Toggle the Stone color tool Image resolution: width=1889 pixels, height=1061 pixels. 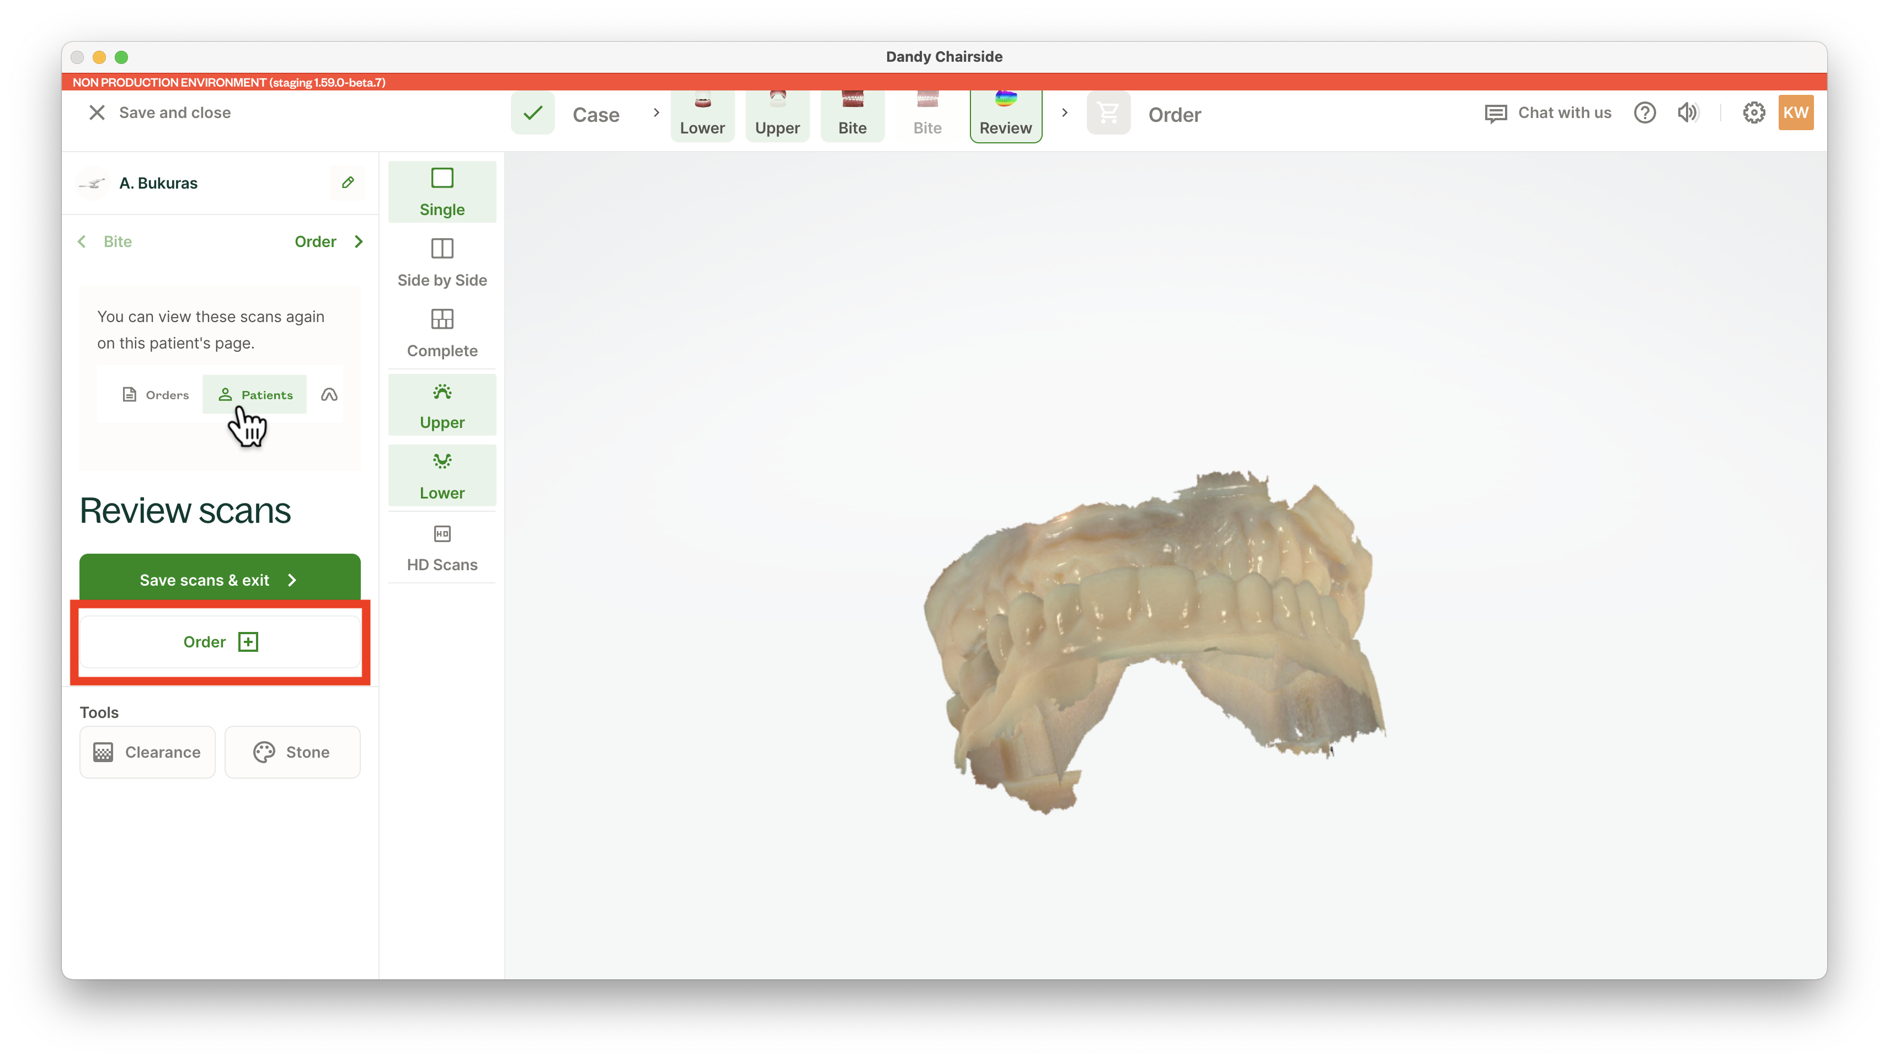[x=292, y=752]
